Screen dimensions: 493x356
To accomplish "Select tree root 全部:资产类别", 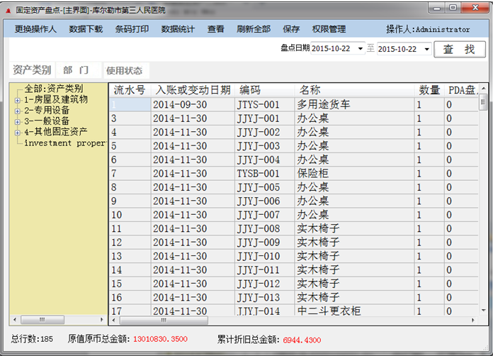I will [x=54, y=89].
